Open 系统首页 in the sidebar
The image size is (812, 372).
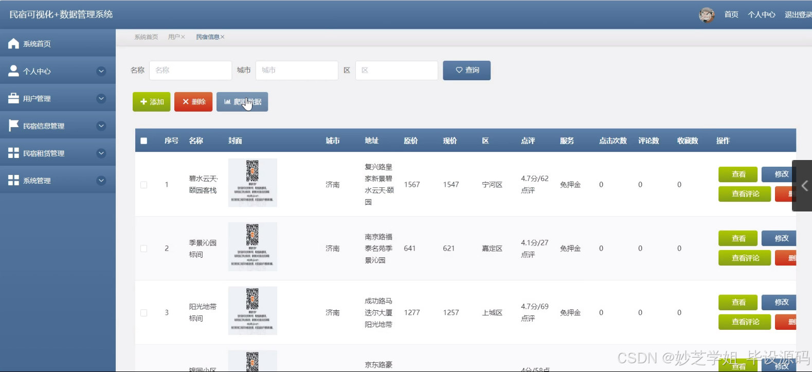point(58,43)
